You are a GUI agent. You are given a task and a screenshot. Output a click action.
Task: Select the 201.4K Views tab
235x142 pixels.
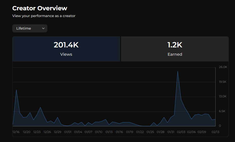click(x=66, y=49)
